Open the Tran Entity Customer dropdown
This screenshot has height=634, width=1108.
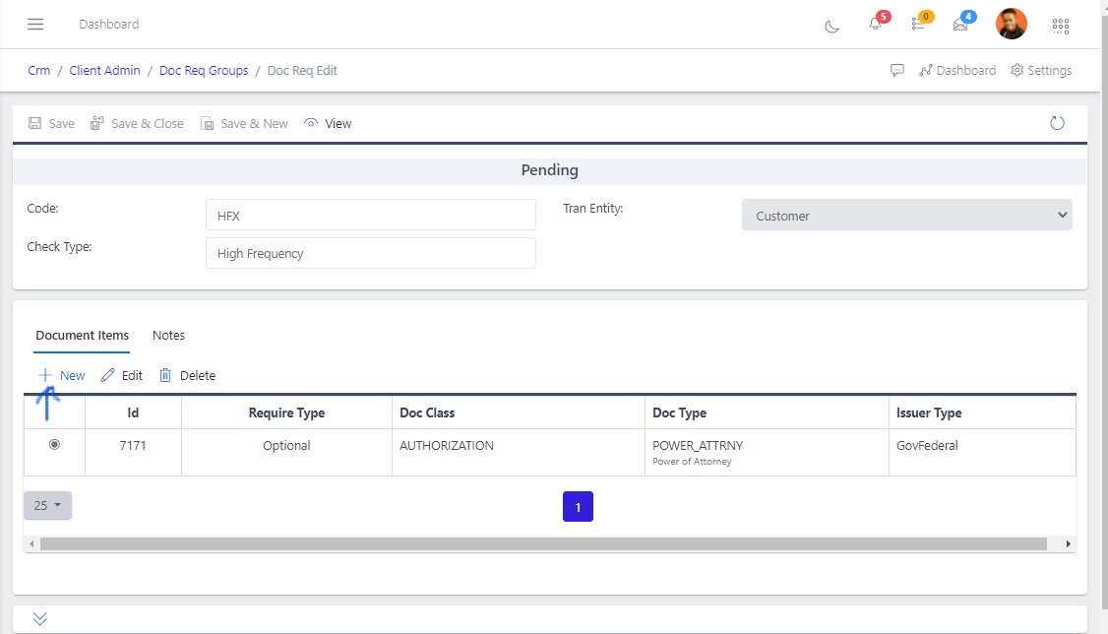point(906,215)
